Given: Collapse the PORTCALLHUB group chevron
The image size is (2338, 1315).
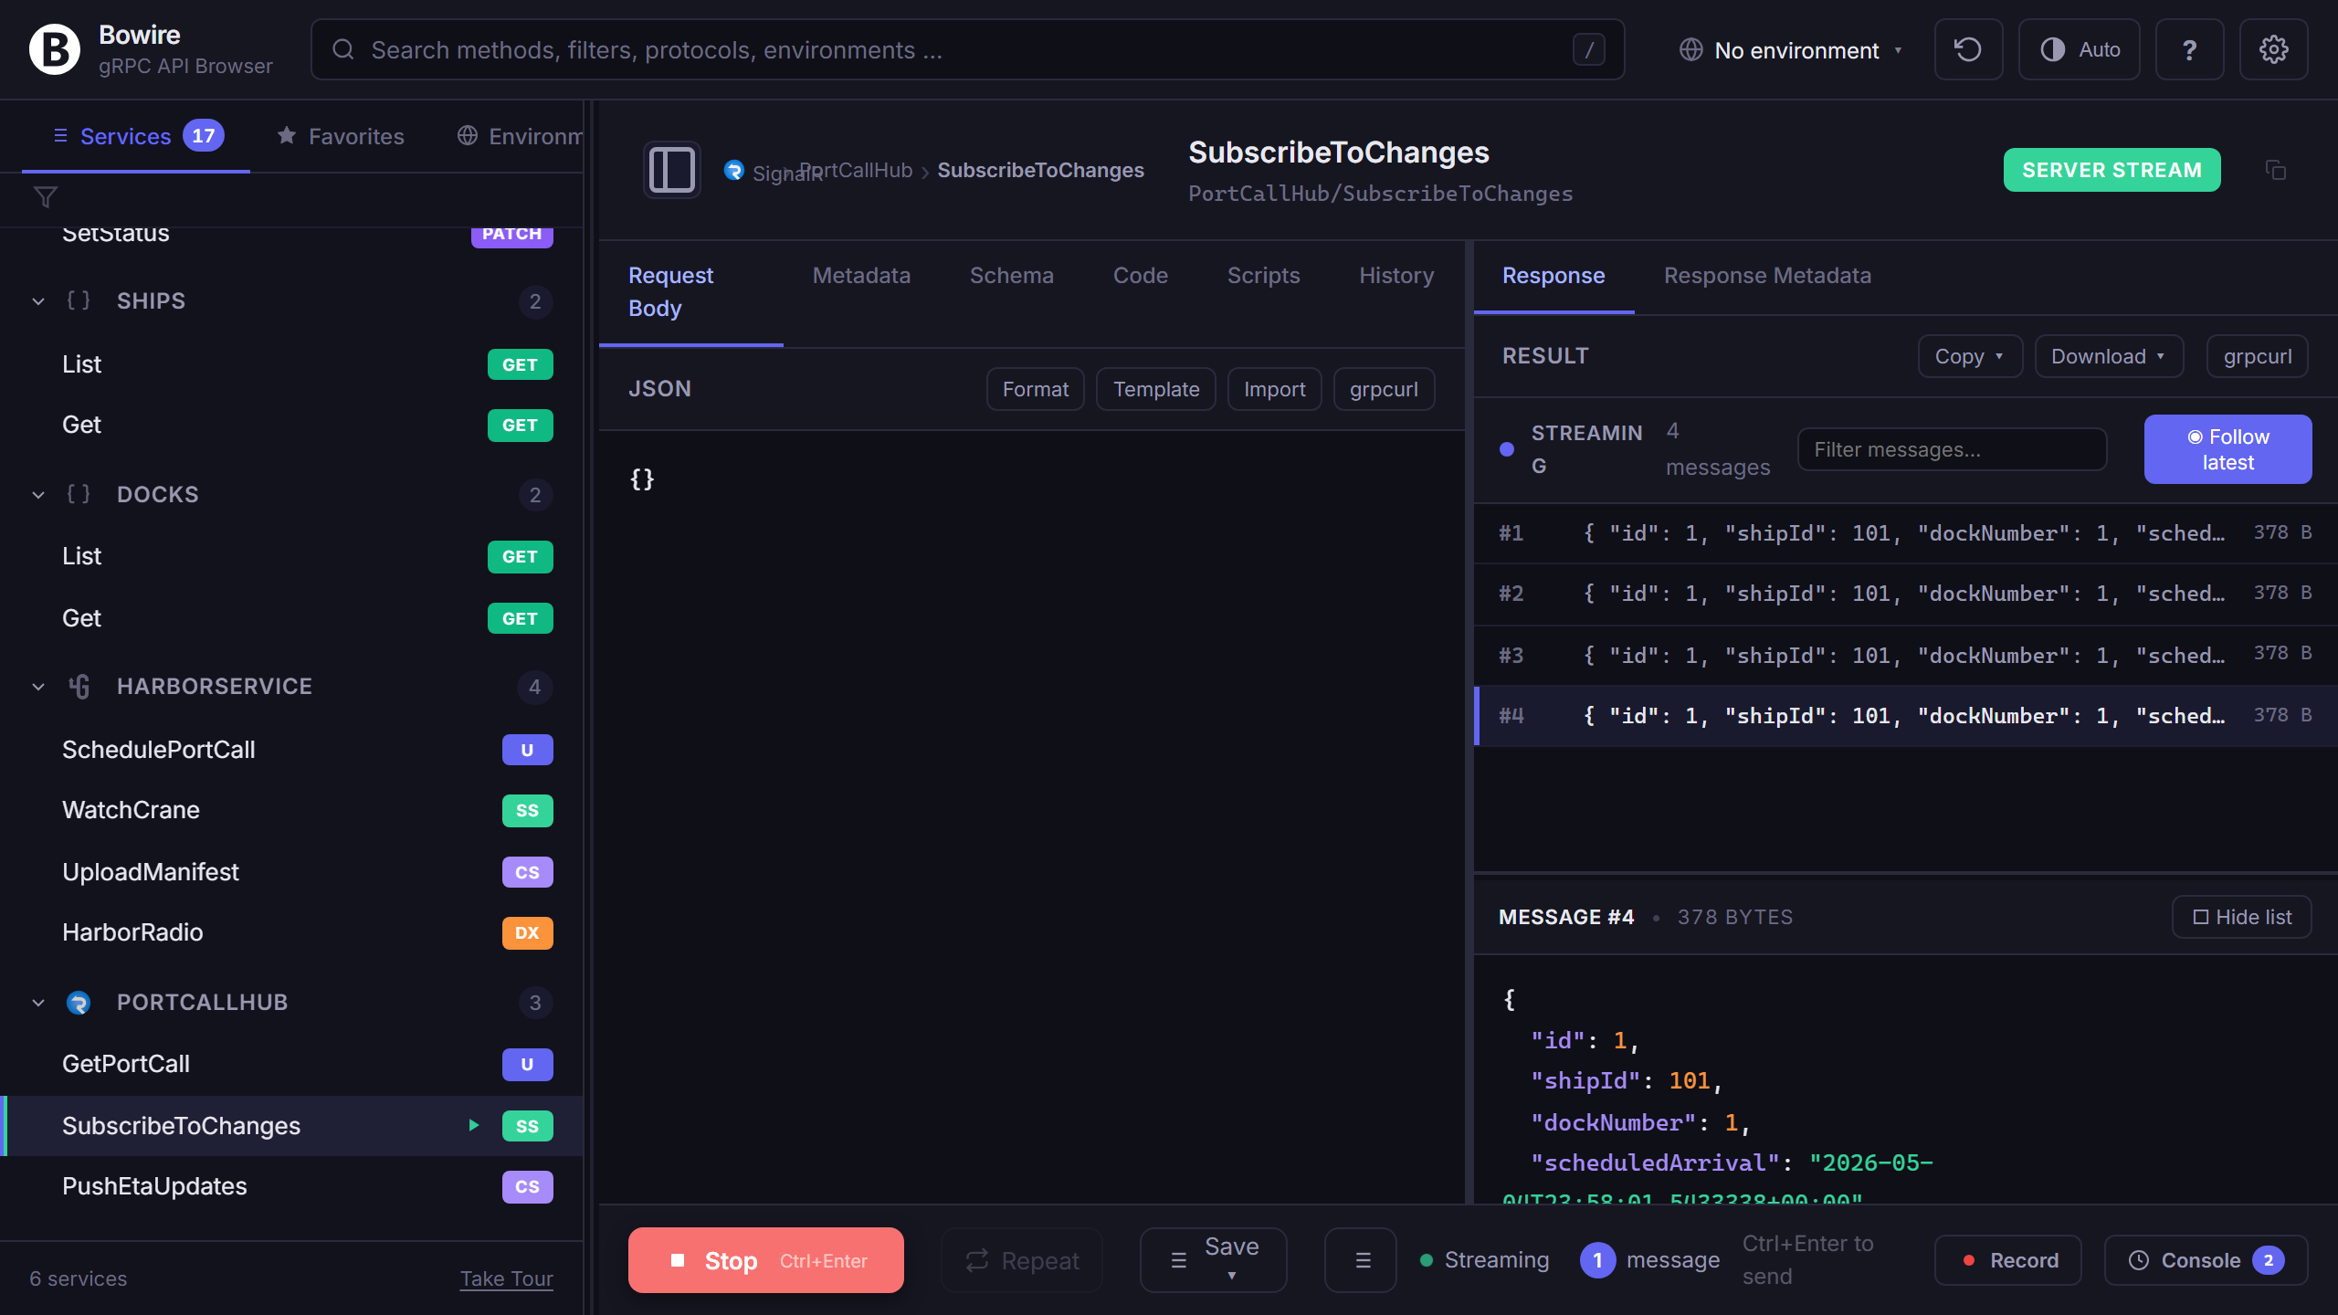Looking at the screenshot, I should coord(38,1003).
